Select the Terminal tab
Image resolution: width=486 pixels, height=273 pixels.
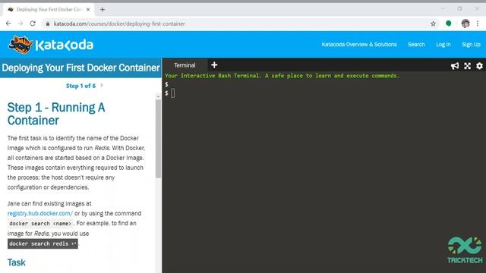[x=185, y=65]
